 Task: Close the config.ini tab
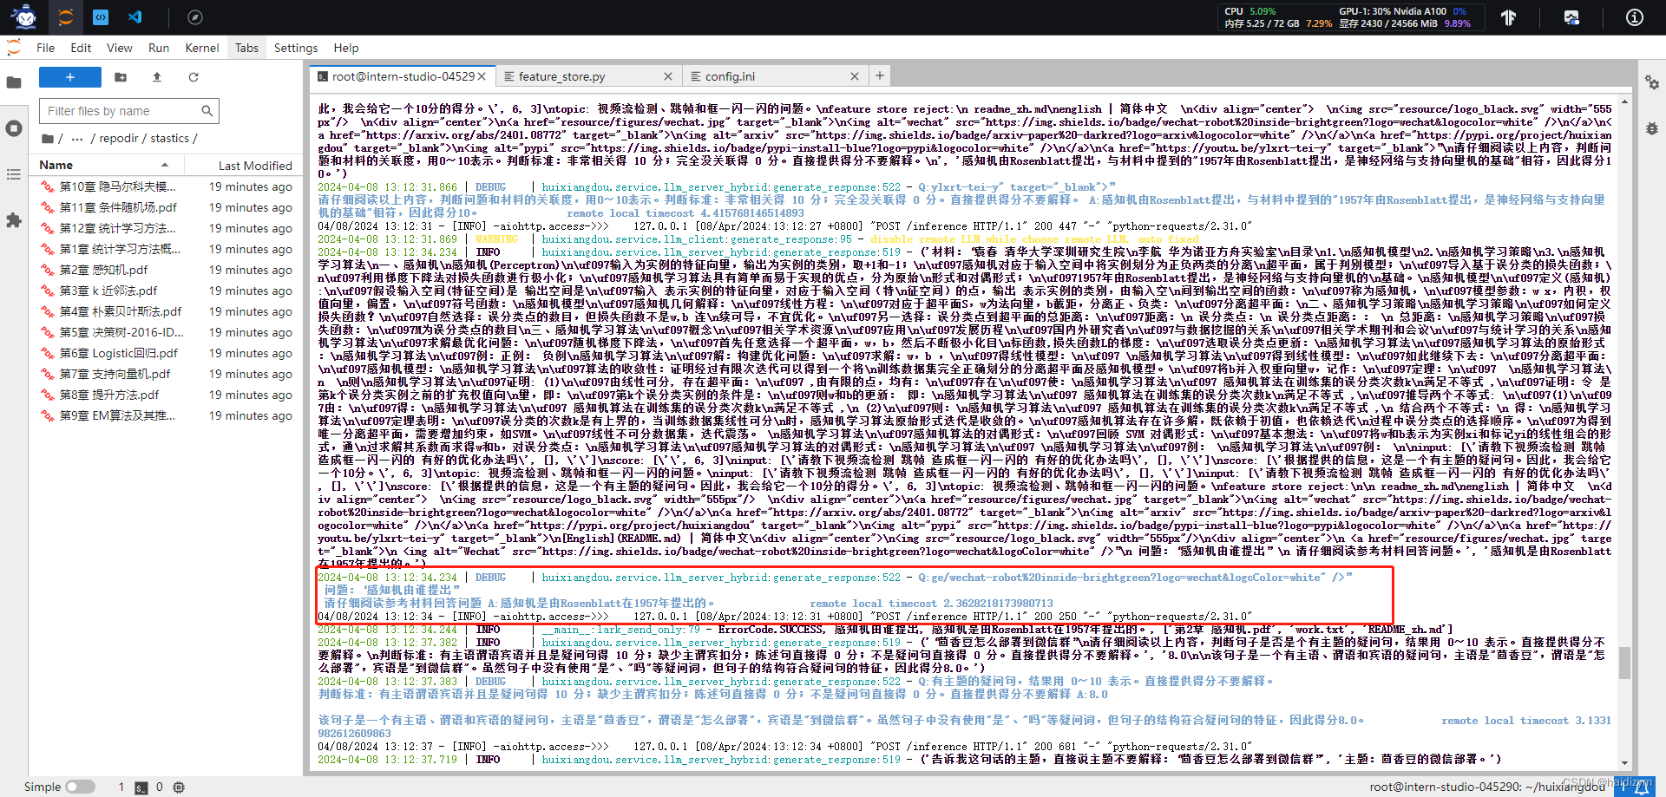(x=855, y=76)
